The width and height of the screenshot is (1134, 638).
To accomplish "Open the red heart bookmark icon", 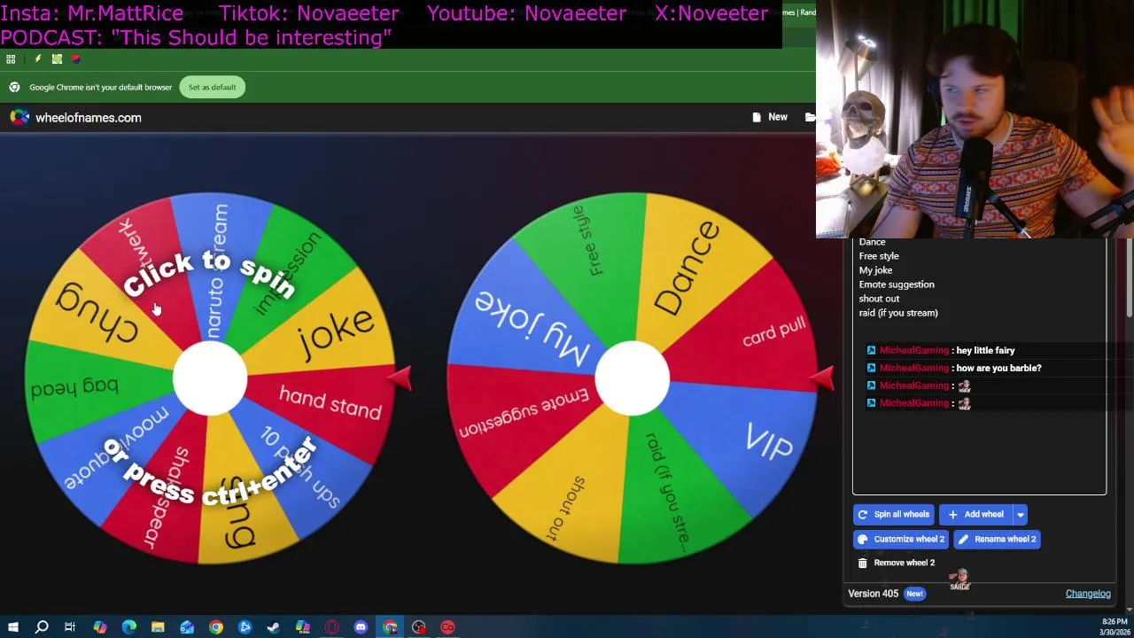I will (76, 59).
